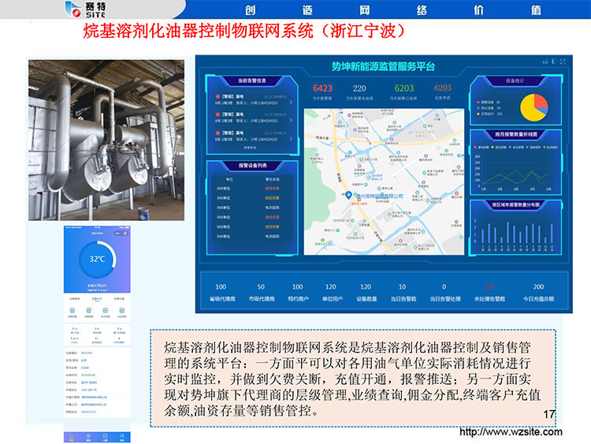Click the 32°C temperature gauge
This screenshot has height=444, width=591.
97,259
